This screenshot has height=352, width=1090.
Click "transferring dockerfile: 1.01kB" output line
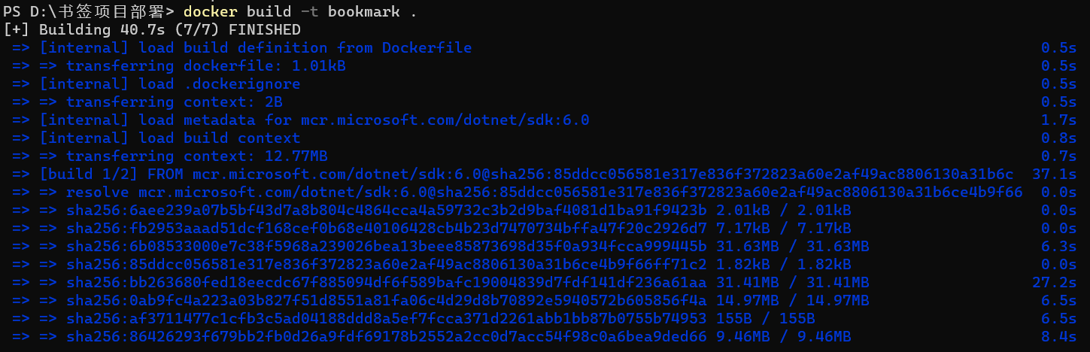205,66
